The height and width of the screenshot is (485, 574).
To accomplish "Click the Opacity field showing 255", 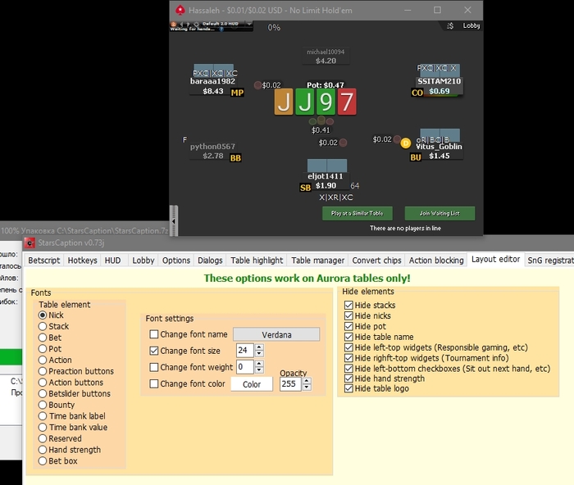I will click(x=290, y=384).
